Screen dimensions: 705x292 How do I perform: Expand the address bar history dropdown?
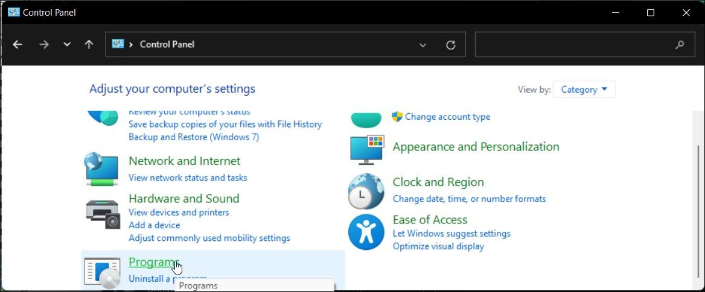423,45
